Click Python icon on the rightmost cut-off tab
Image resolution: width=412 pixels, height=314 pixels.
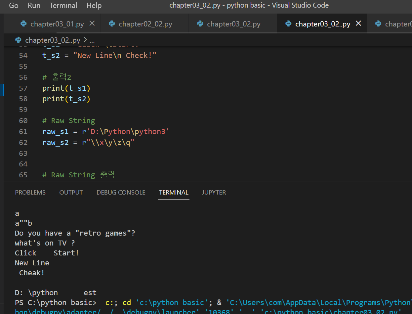pos(378,24)
